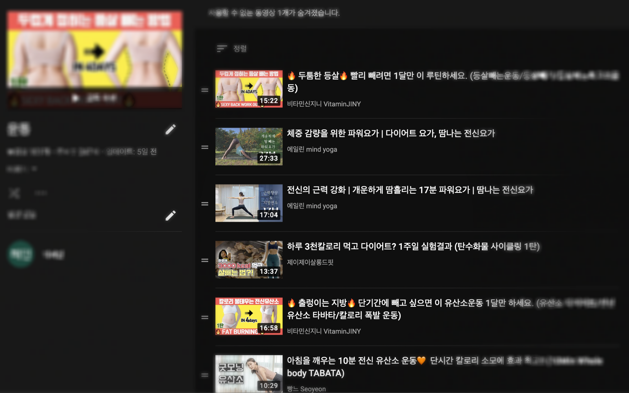
Task: Play all from playlist cover overlay
Action: click(94, 98)
